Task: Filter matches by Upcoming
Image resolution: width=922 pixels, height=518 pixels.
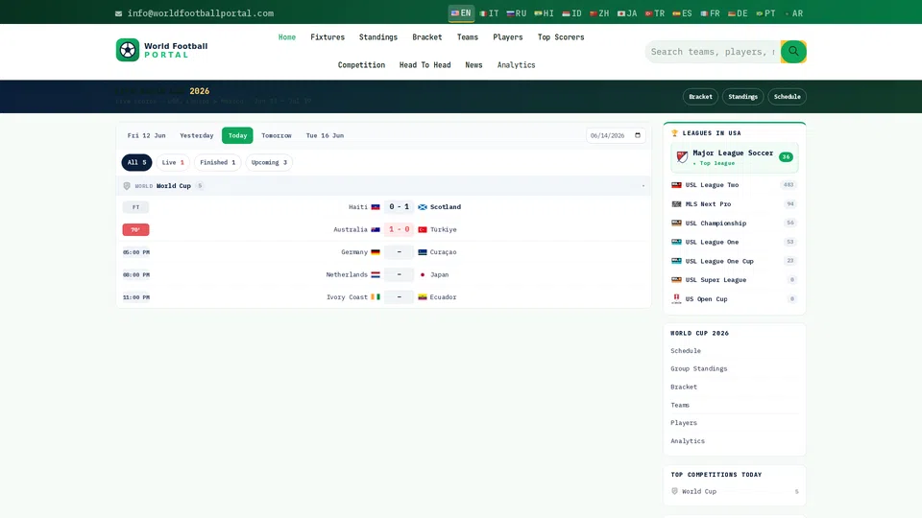Action: coord(269,163)
